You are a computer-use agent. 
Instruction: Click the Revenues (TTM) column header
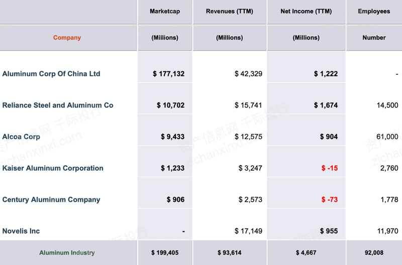(230, 12)
